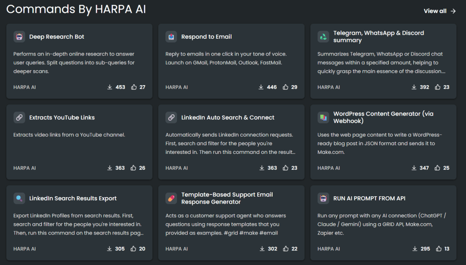Open the Respond to Email title

[207, 36]
